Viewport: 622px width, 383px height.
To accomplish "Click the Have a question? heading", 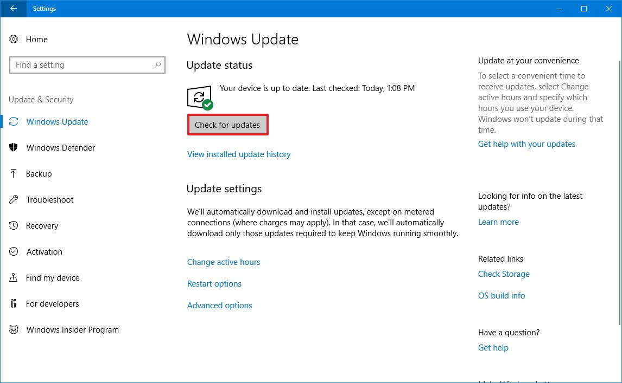I will click(x=509, y=332).
